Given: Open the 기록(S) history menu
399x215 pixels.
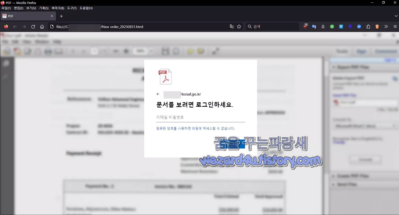Looking at the screenshot, I should (x=44, y=8).
